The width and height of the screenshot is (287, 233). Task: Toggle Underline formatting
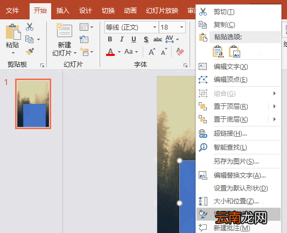tap(134, 39)
